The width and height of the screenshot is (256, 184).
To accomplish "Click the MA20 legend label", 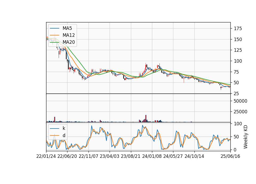I will pyautogui.click(x=69, y=42).
